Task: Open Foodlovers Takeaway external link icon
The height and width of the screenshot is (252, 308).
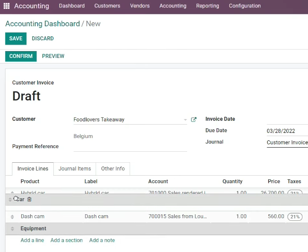Action: coord(194,120)
